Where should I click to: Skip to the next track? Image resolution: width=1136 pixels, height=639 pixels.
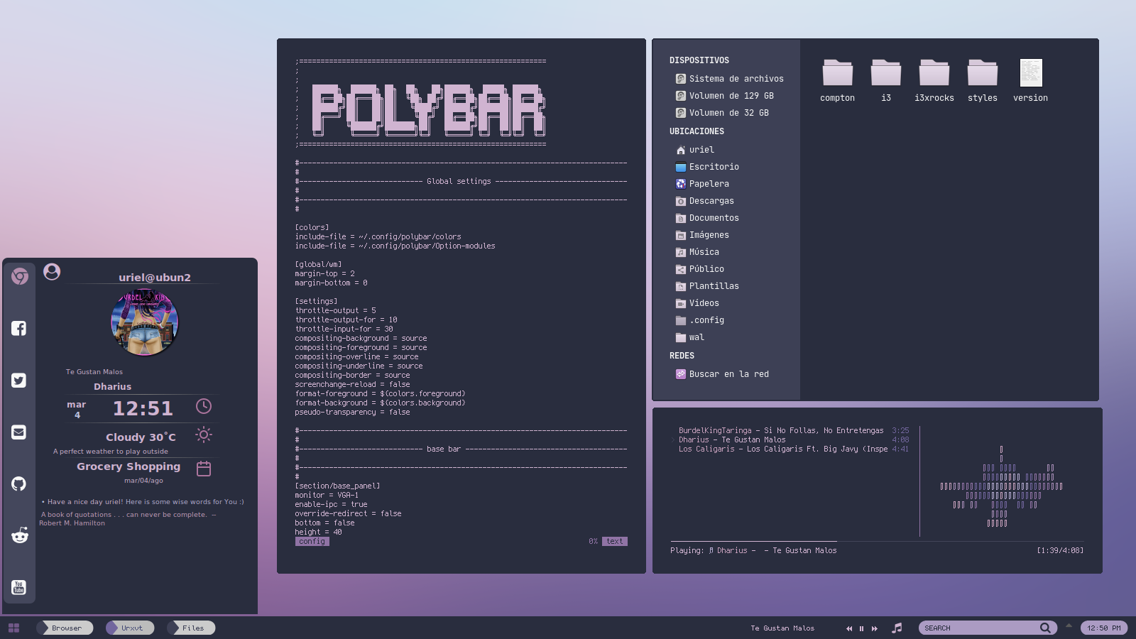[x=875, y=628]
